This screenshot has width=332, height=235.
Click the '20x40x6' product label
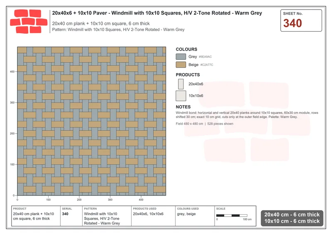click(195, 84)
